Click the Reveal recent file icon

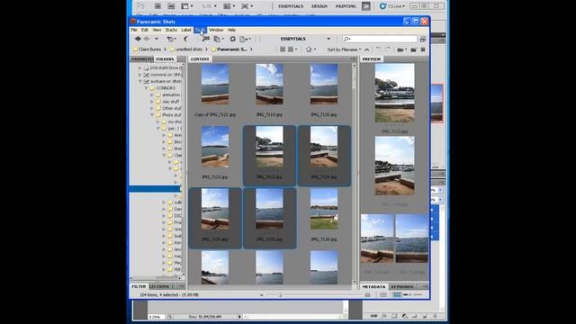171,39
